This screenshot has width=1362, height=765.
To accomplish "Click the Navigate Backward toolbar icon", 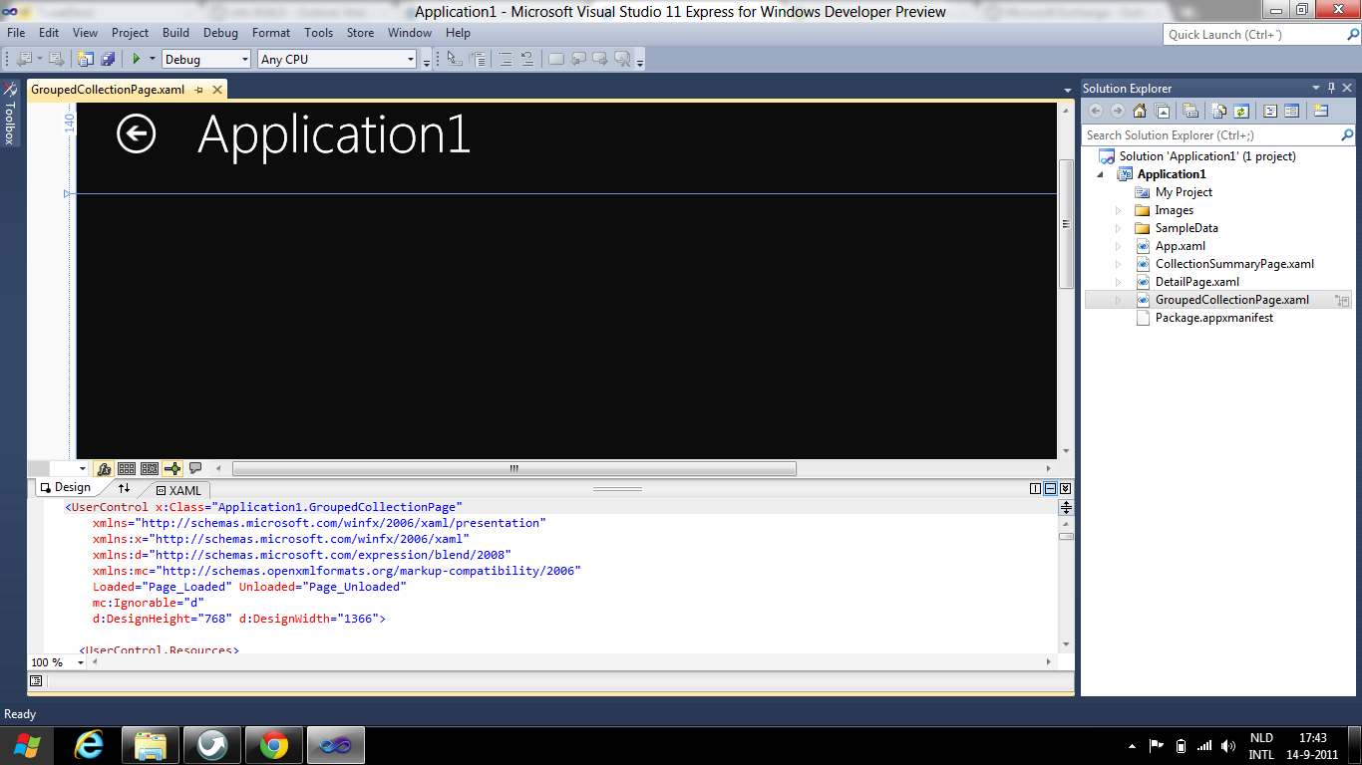I will [24, 60].
